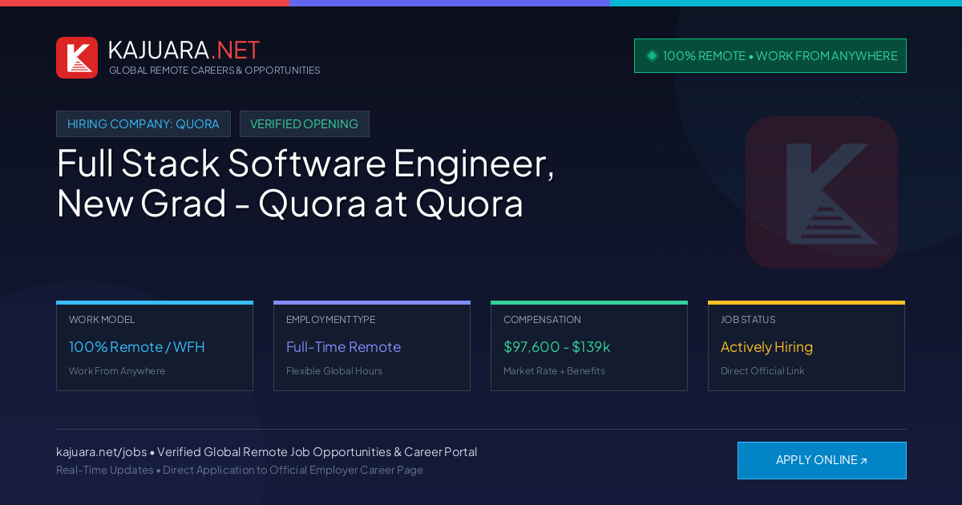Click the Flexible Global Hours subtext

334,371
